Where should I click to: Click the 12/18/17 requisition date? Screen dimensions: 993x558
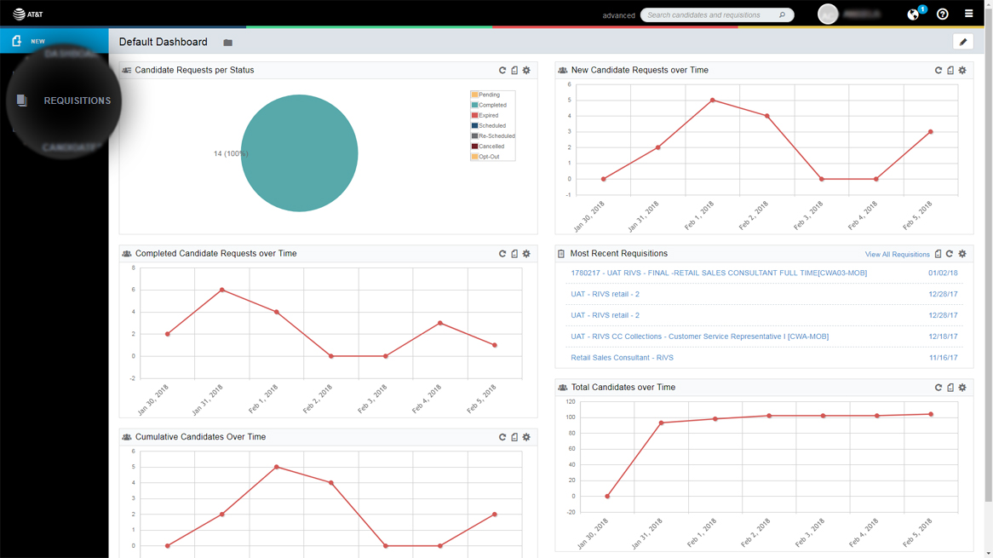[x=943, y=337]
